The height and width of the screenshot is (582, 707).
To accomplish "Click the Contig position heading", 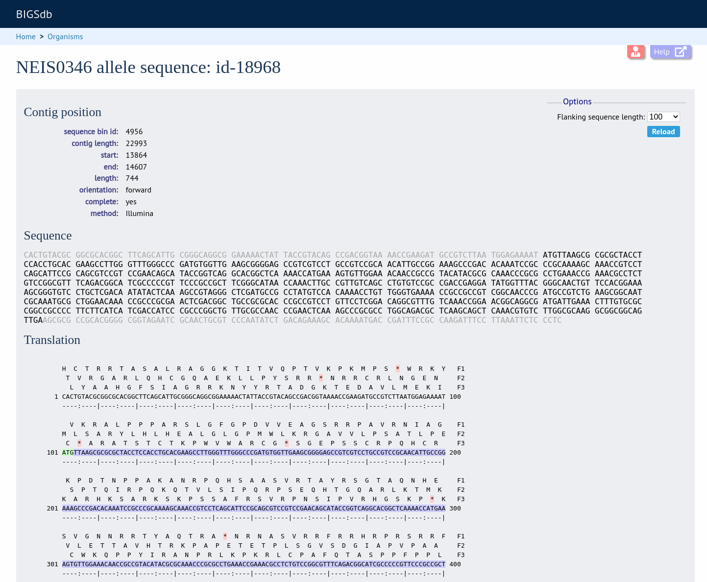I will pyautogui.click(x=63, y=112).
